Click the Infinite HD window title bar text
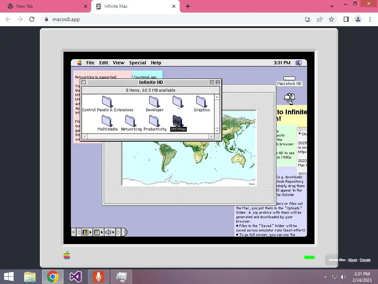 [151, 82]
